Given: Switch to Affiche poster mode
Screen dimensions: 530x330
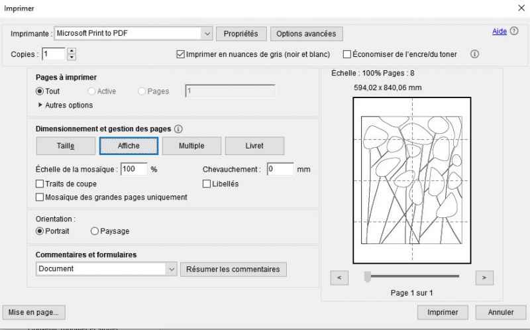Looking at the screenshot, I should tap(129, 146).
